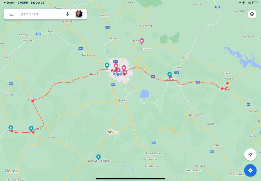
Task: Select the teal pin near Awaso
Action: coord(31,129)
